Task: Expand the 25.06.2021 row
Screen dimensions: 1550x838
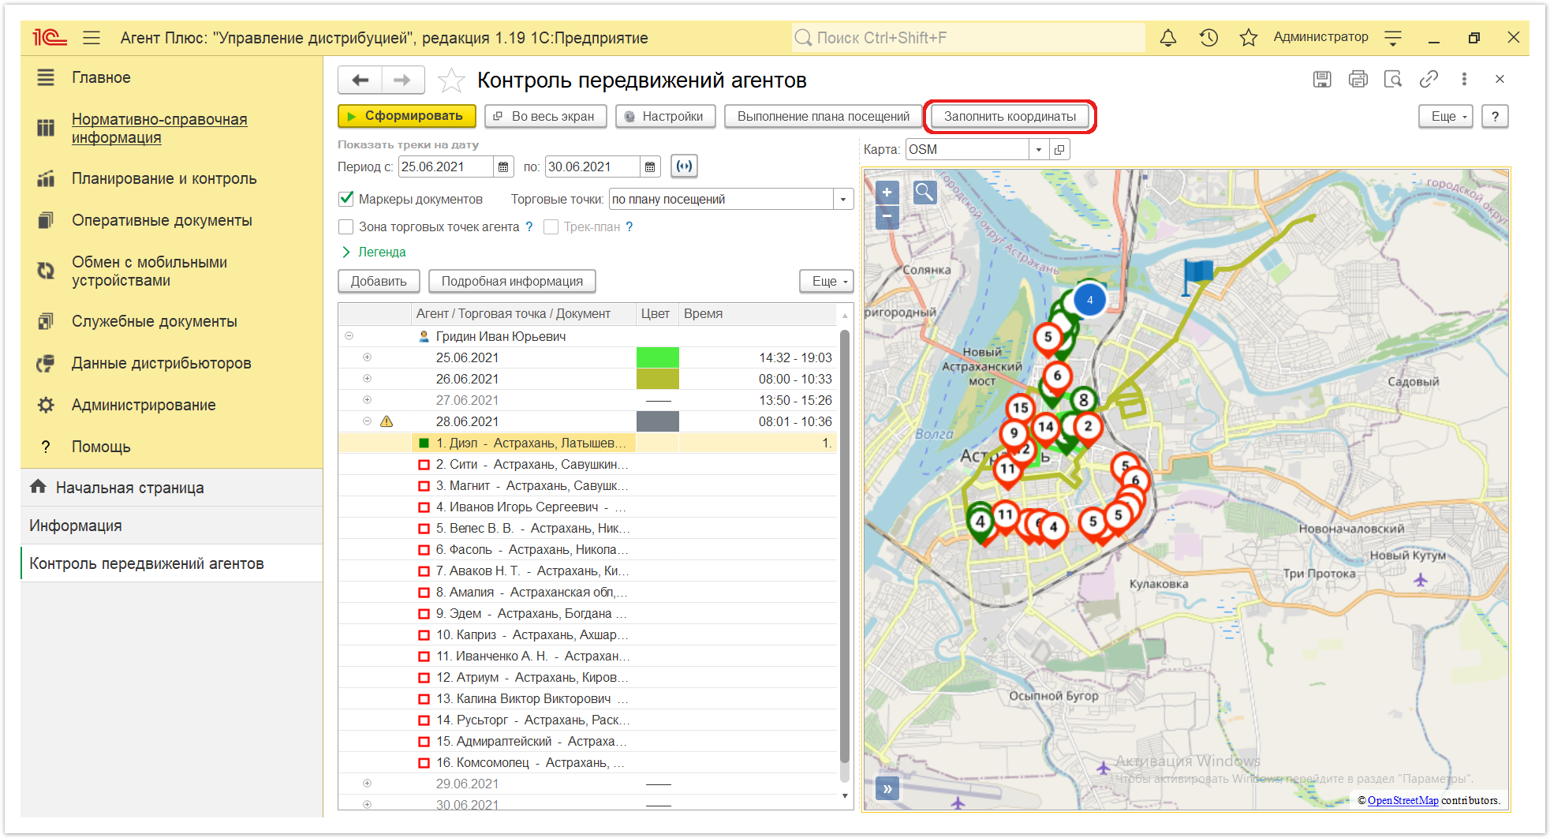Action: [x=367, y=357]
